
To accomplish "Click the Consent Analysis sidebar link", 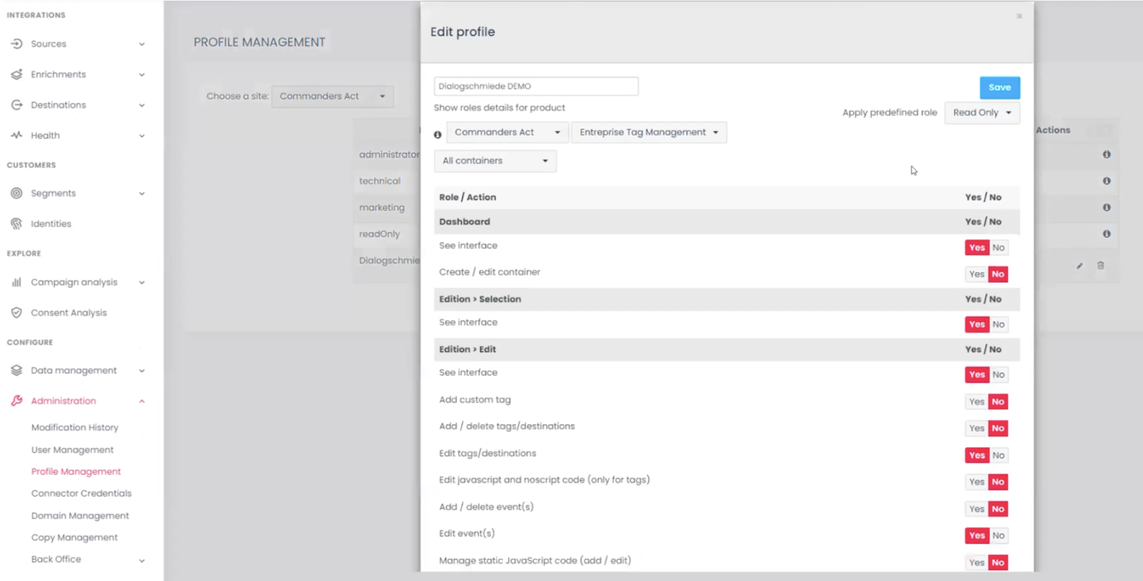I will tap(69, 312).
